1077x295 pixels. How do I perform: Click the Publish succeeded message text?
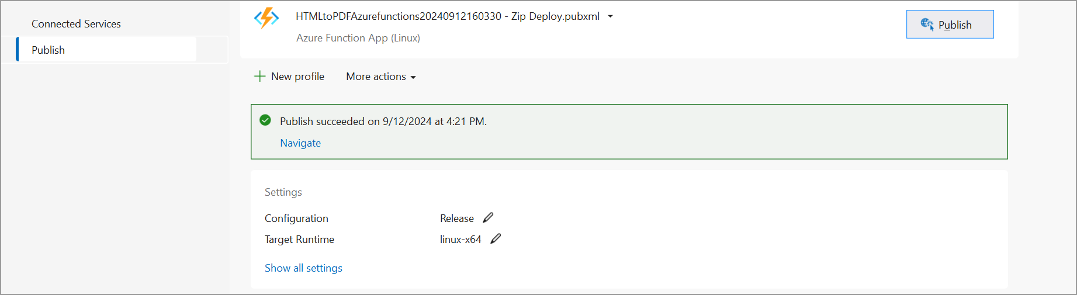click(383, 122)
